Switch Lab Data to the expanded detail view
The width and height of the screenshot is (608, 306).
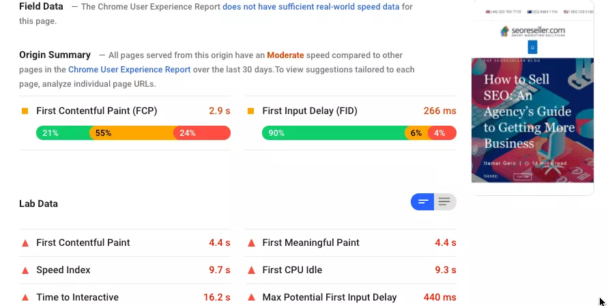446,201
